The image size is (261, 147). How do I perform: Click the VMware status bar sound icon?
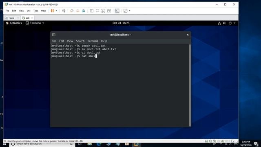pyautogui.click(x=223, y=141)
